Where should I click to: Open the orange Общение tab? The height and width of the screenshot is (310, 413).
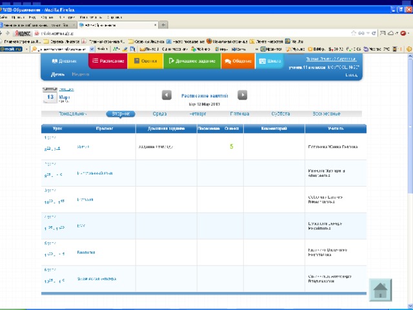coord(237,61)
